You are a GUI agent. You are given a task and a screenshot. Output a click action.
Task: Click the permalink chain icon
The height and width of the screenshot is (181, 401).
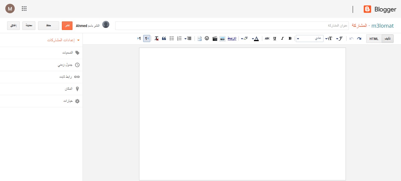pyautogui.click(x=77, y=77)
